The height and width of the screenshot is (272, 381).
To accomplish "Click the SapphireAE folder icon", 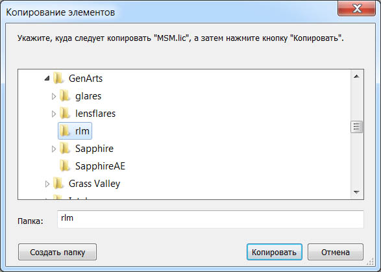I will [x=65, y=166].
